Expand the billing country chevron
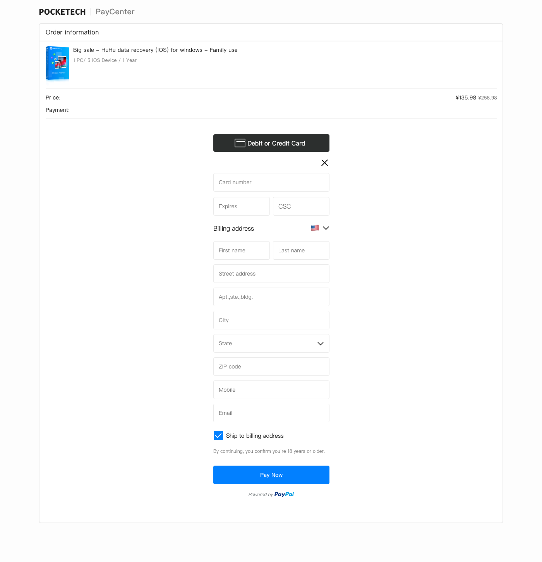Screen dimensions: 542x562 pyautogui.click(x=326, y=228)
